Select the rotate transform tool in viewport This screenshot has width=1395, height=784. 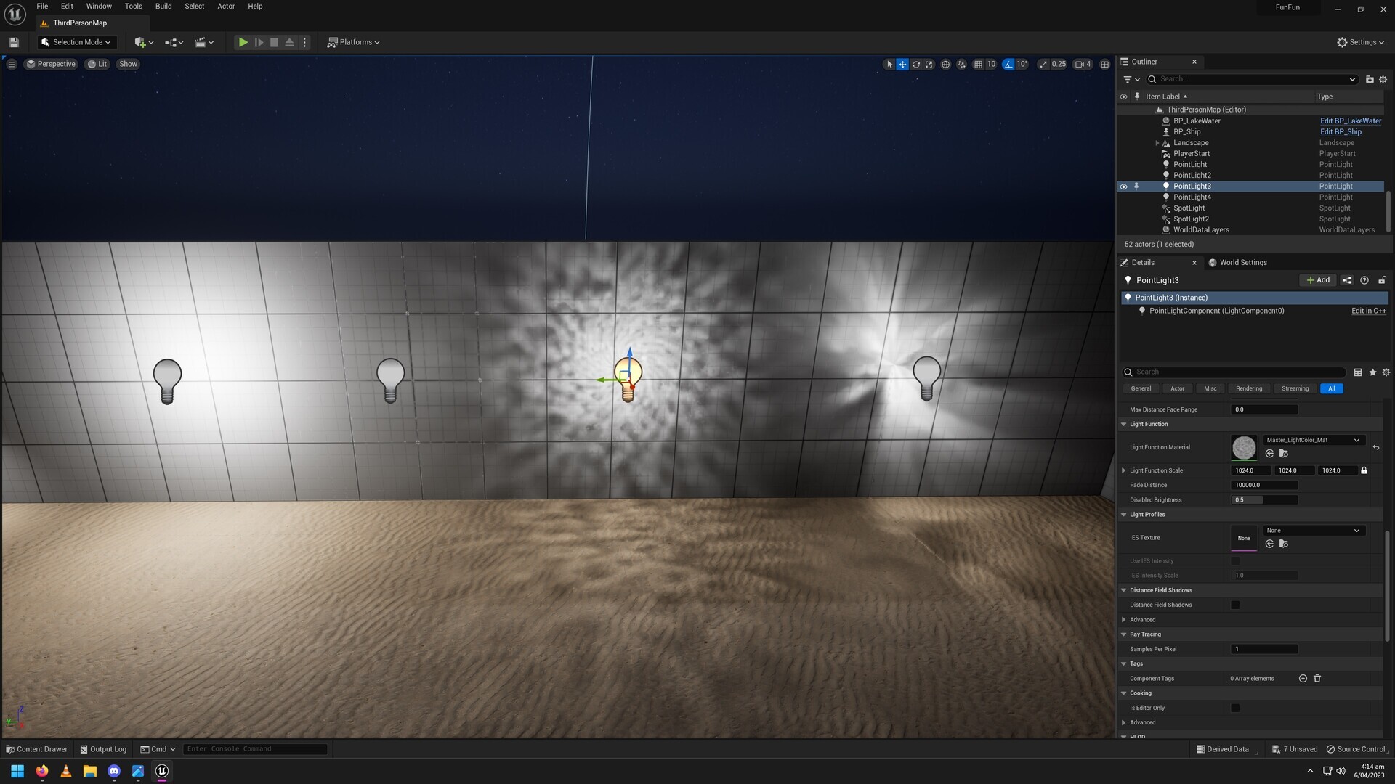tap(915, 65)
